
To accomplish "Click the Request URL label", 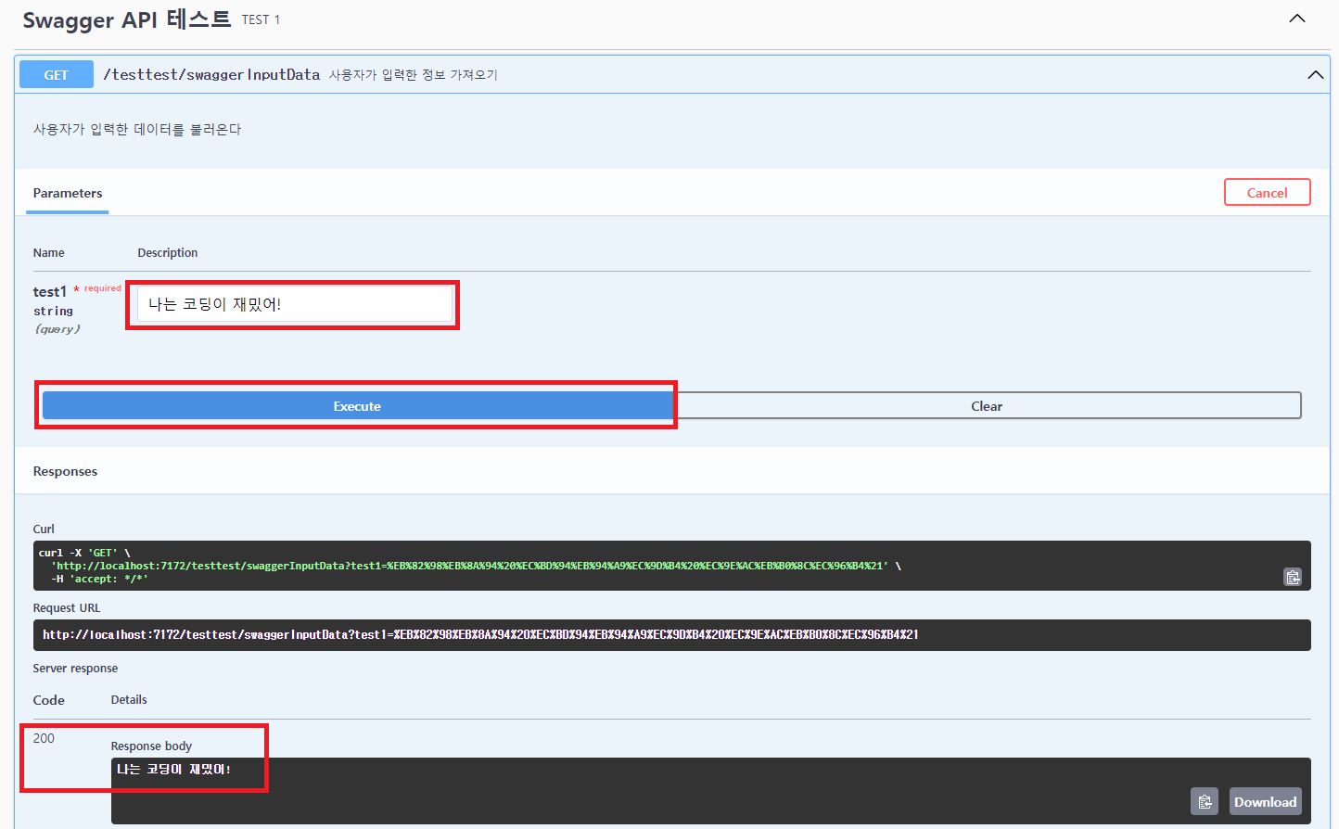I will click(67, 608).
